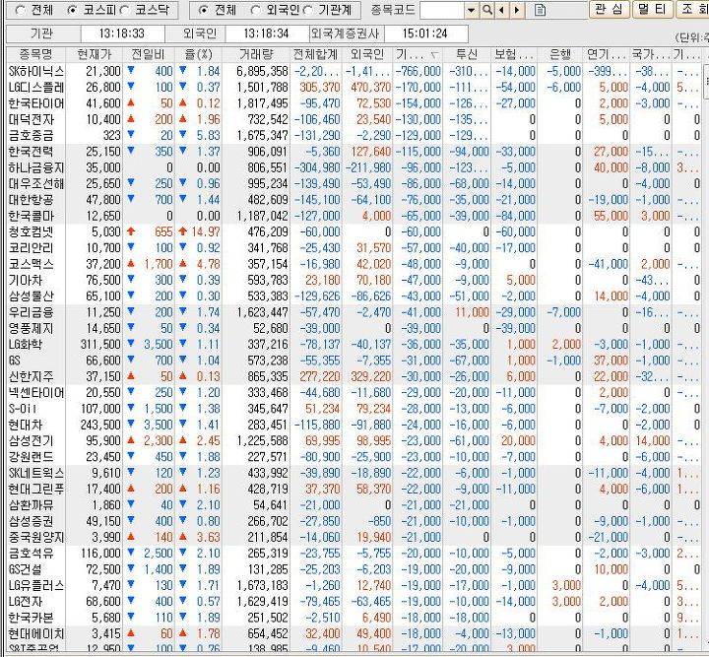Click the 조회 button
709x657 pixels.
(692, 9)
